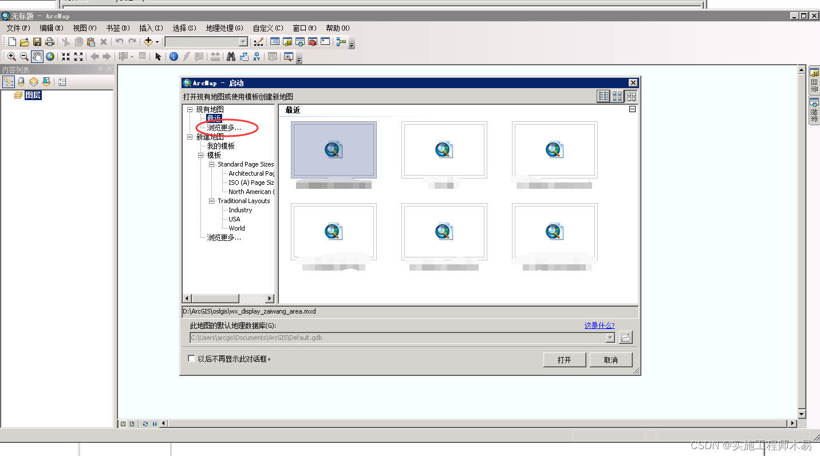
Task: Select the World template category
Action: click(236, 228)
